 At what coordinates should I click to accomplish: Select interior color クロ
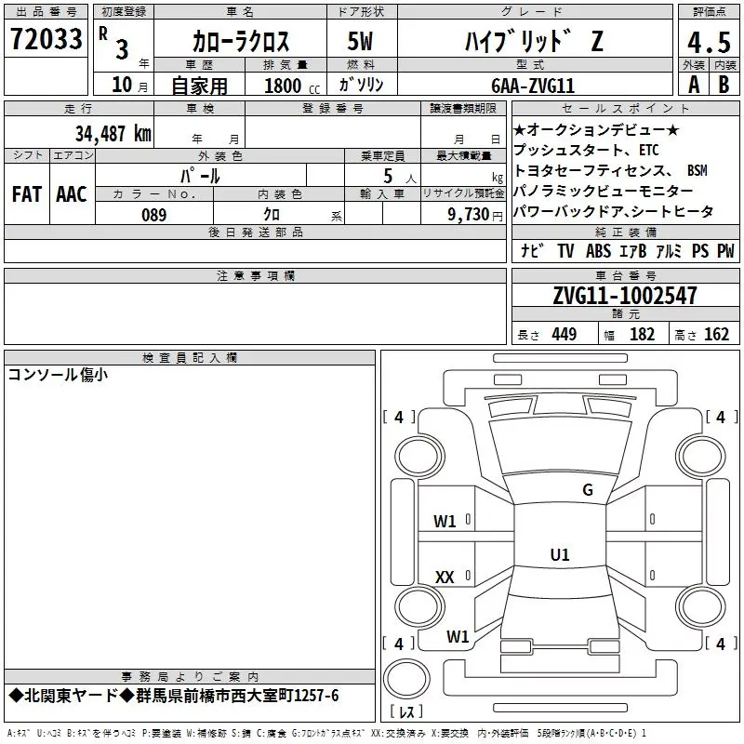click(x=272, y=215)
